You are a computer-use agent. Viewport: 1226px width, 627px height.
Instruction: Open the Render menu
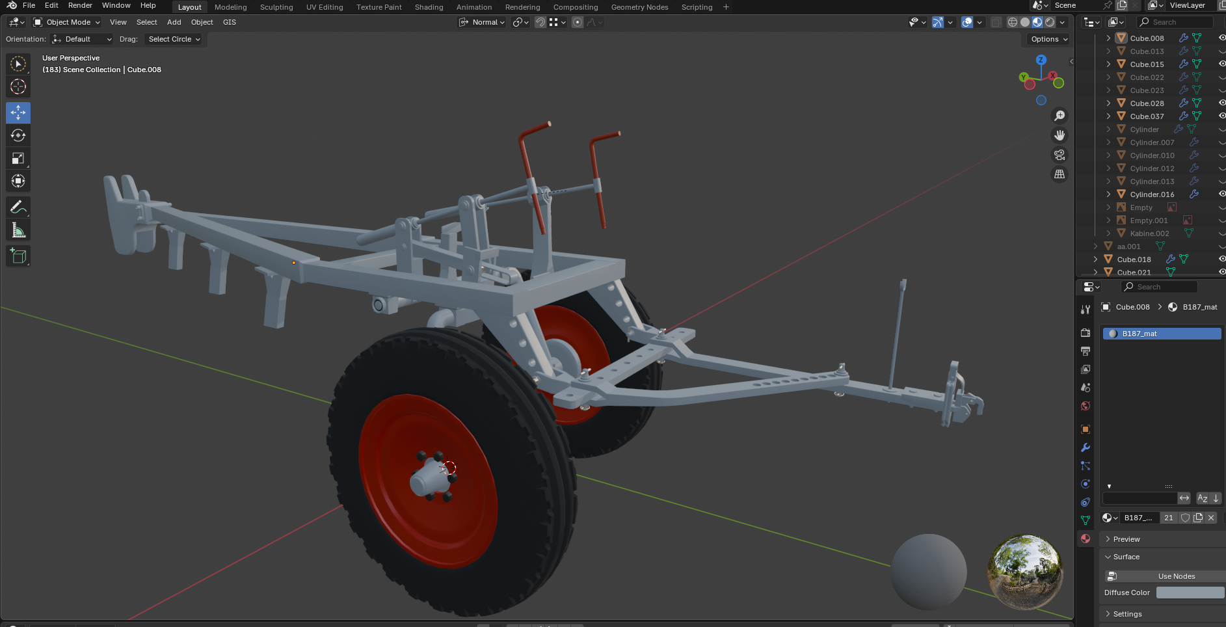point(80,5)
